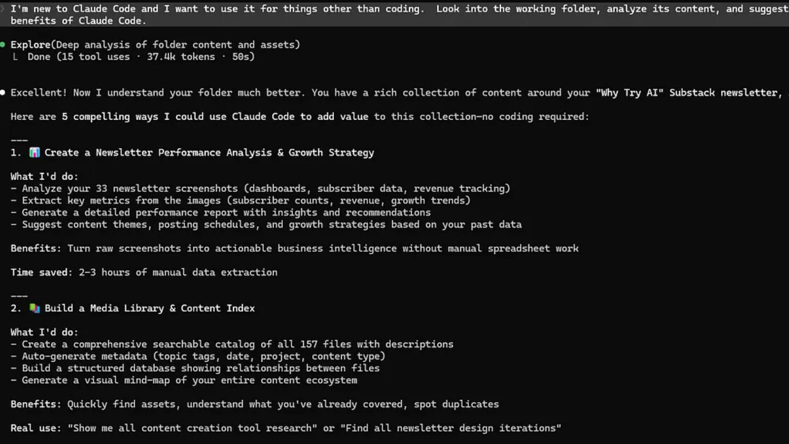The width and height of the screenshot is (789, 444).
Task: Click the first "What I'd do:" label
Action: coord(44,176)
